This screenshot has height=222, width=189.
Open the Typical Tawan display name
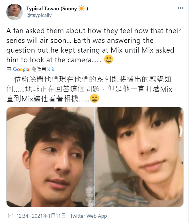click(x=57, y=9)
